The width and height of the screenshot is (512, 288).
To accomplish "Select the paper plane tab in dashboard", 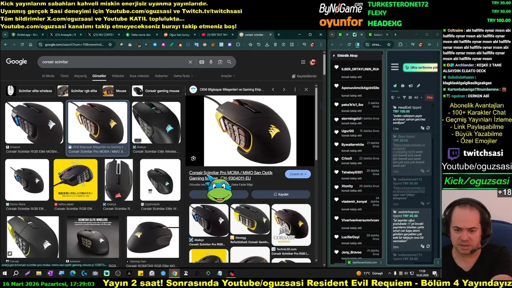I will tap(395, 86).
